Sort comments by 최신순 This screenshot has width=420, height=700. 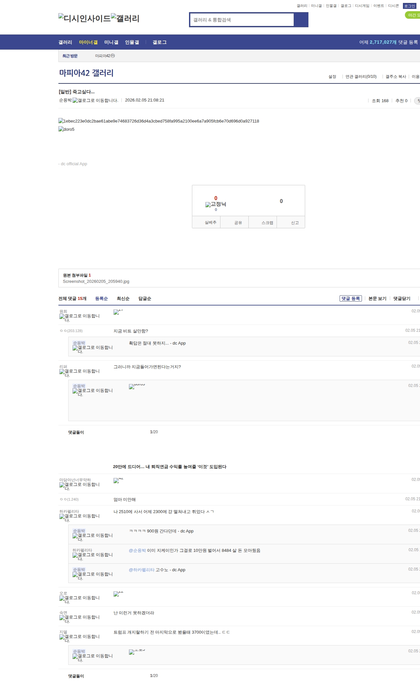click(x=123, y=299)
